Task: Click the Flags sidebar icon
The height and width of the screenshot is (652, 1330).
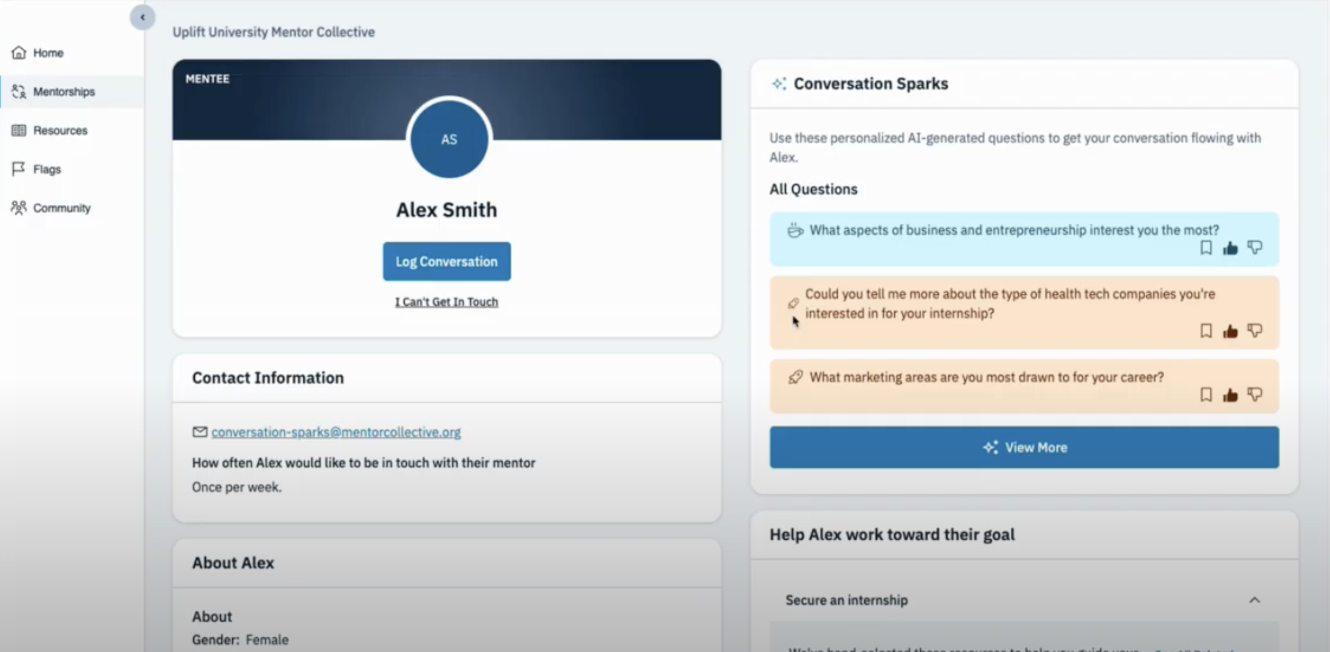Action: [x=18, y=168]
